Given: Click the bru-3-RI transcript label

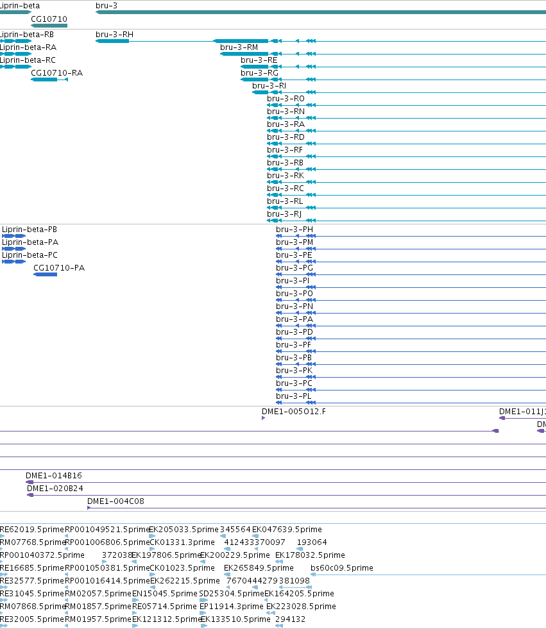Looking at the screenshot, I should point(269,86).
